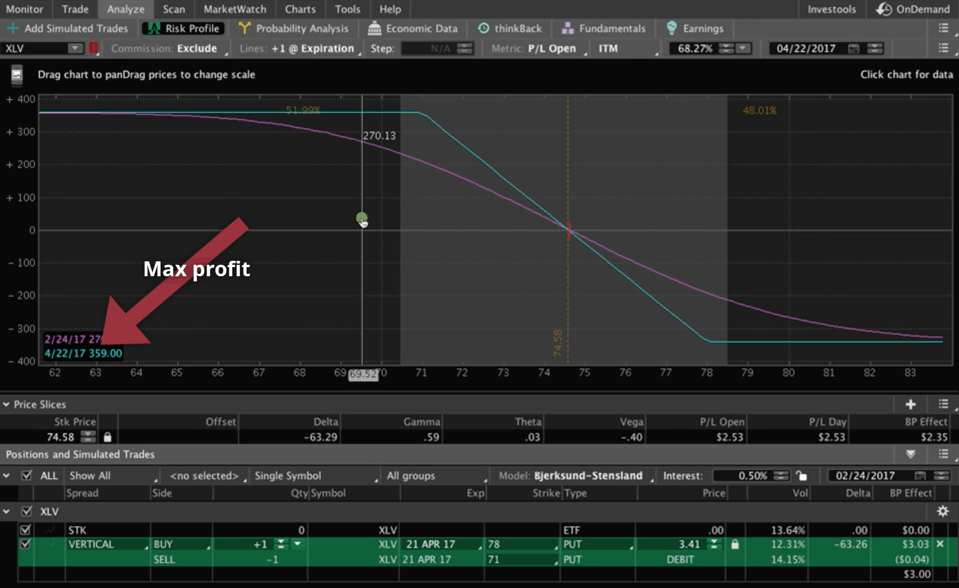Toggle the 3.41 price lock icon

[x=735, y=544]
